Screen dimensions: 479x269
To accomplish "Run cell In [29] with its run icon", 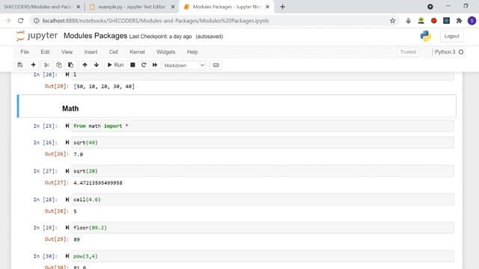I will (x=67, y=228).
